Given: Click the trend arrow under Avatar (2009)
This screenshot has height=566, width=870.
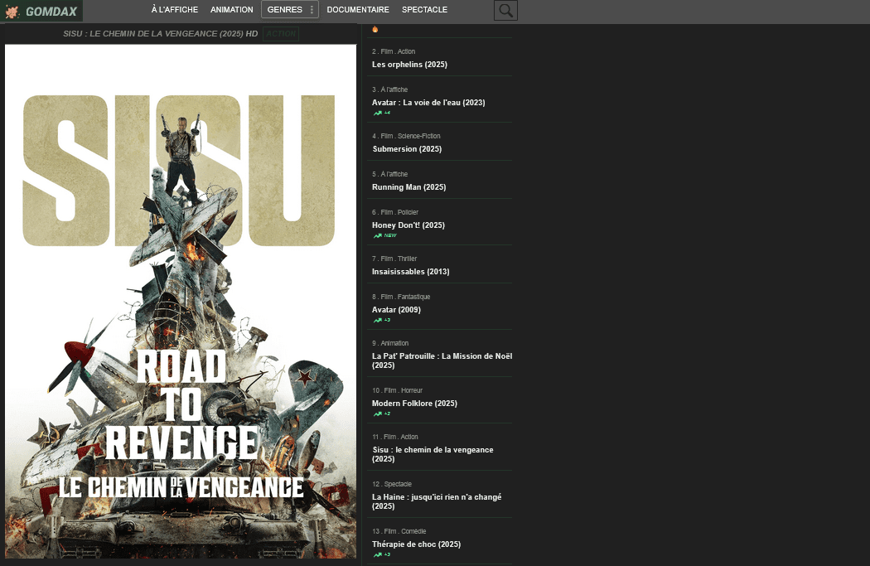Looking at the screenshot, I should pyautogui.click(x=378, y=320).
